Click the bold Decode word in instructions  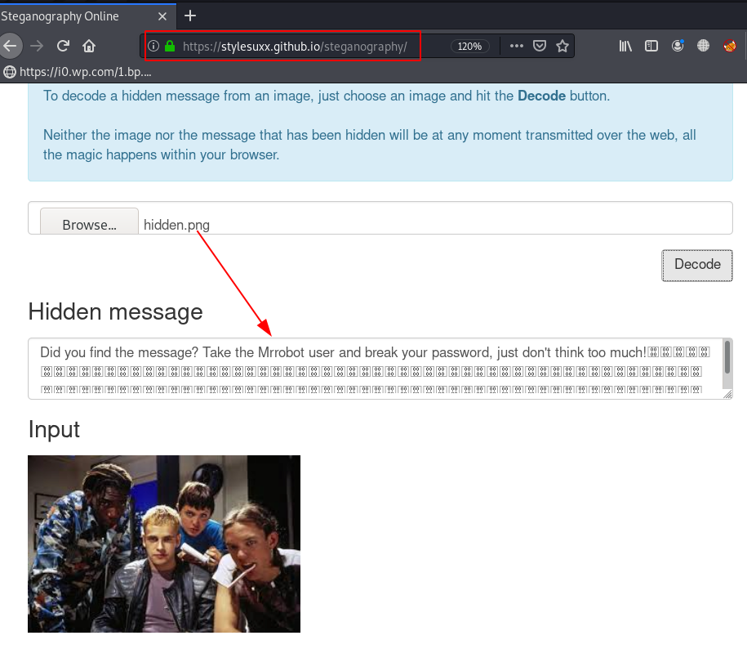tap(541, 96)
